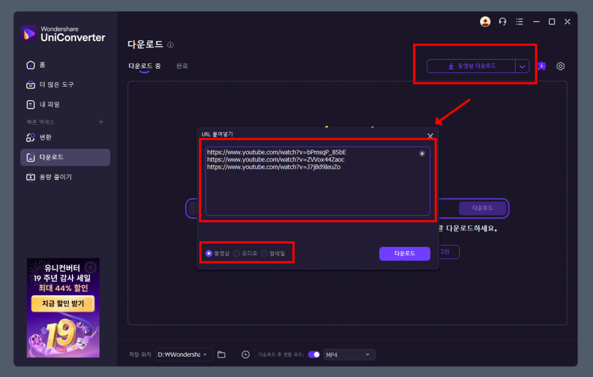The height and width of the screenshot is (377, 593).
Task: Open the save location folder icon
Action: 222,355
